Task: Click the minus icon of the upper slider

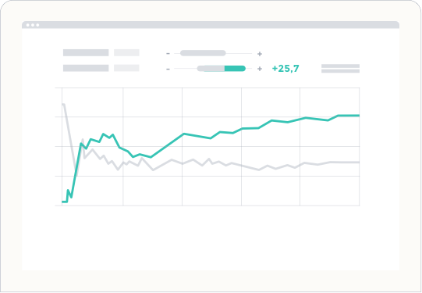Action: (168, 54)
